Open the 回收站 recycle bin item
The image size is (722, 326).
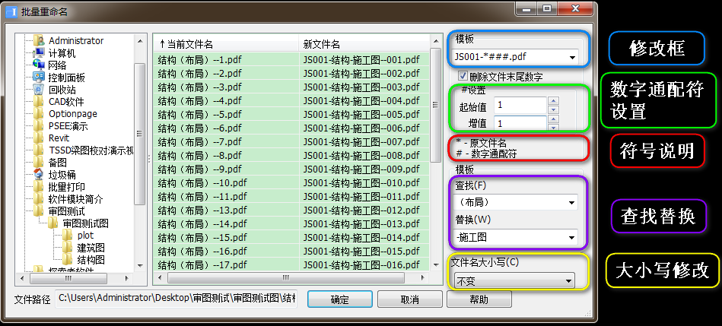click(64, 90)
